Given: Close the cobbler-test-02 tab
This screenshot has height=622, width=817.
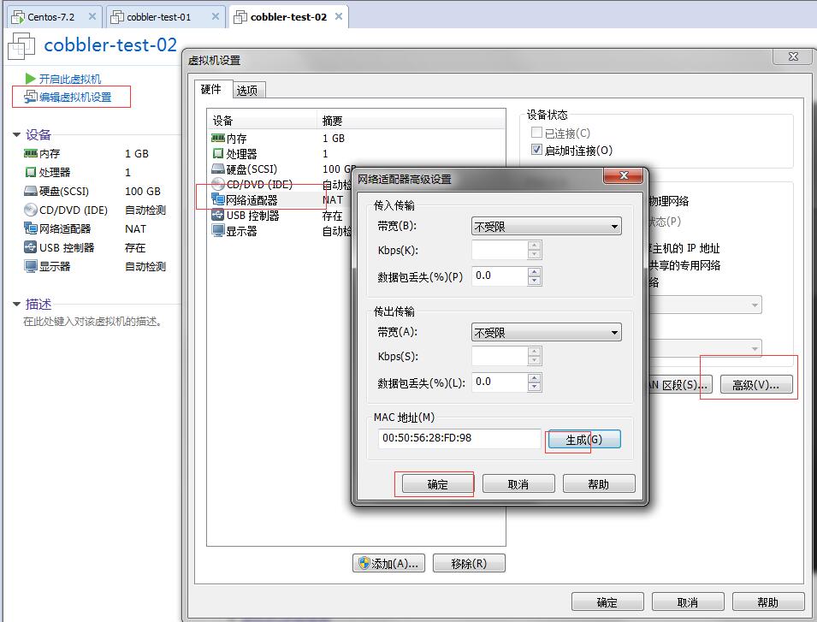Looking at the screenshot, I should click(x=339, y=16).
